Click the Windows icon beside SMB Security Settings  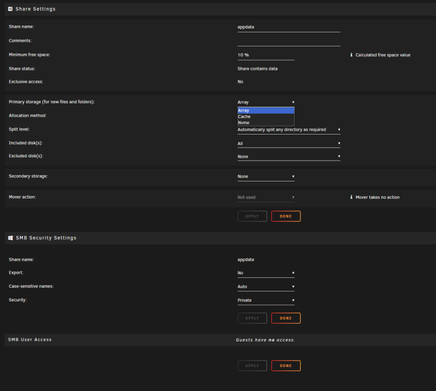click(x=10, y=238)
